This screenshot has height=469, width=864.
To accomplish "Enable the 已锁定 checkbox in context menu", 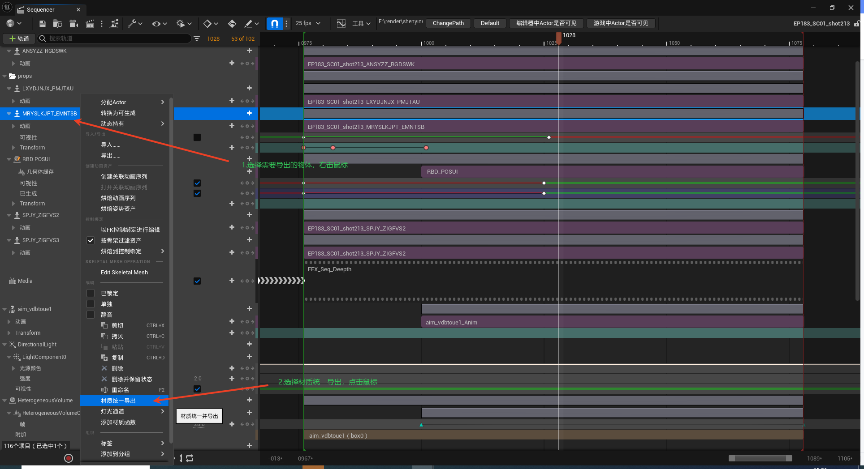I will 91,293.
